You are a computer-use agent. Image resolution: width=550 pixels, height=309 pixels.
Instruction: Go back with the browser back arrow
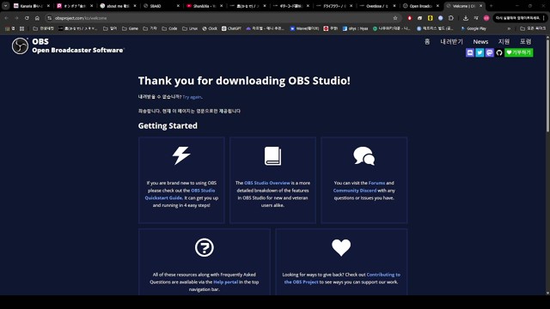6,18
